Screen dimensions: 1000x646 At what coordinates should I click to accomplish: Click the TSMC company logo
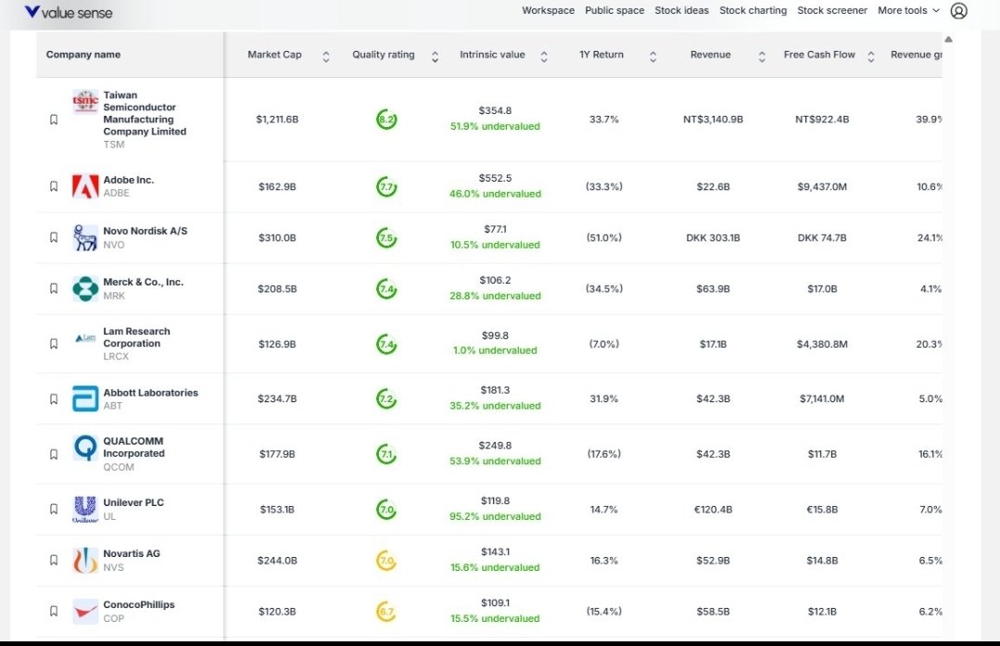click(85, 101)
